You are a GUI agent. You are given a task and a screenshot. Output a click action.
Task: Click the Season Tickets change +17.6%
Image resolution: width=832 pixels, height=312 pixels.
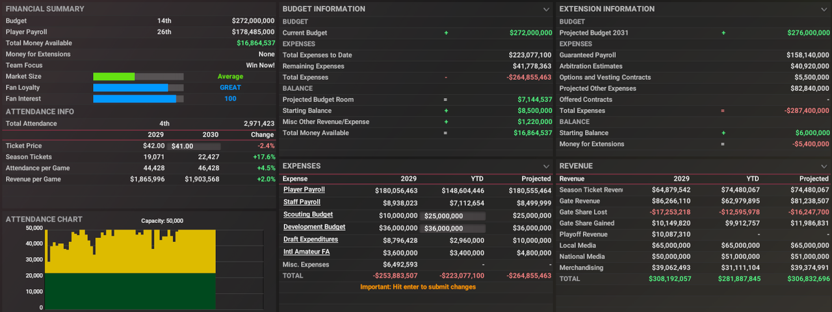click(264, 157)
